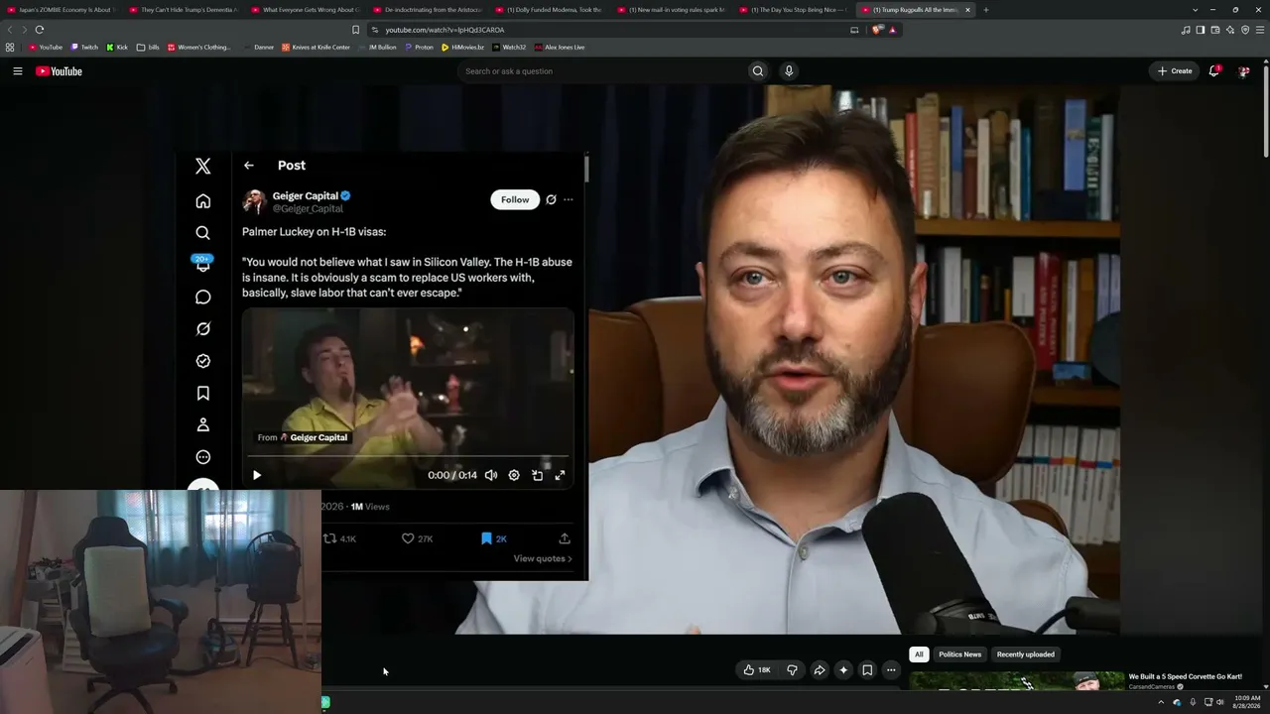The image size is (1270, 714).
Task: Click the system tray microphone icon
Action: (1193, 702)
